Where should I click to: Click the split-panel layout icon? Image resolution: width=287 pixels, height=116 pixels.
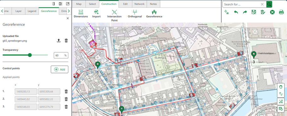[x=60, y=4]
